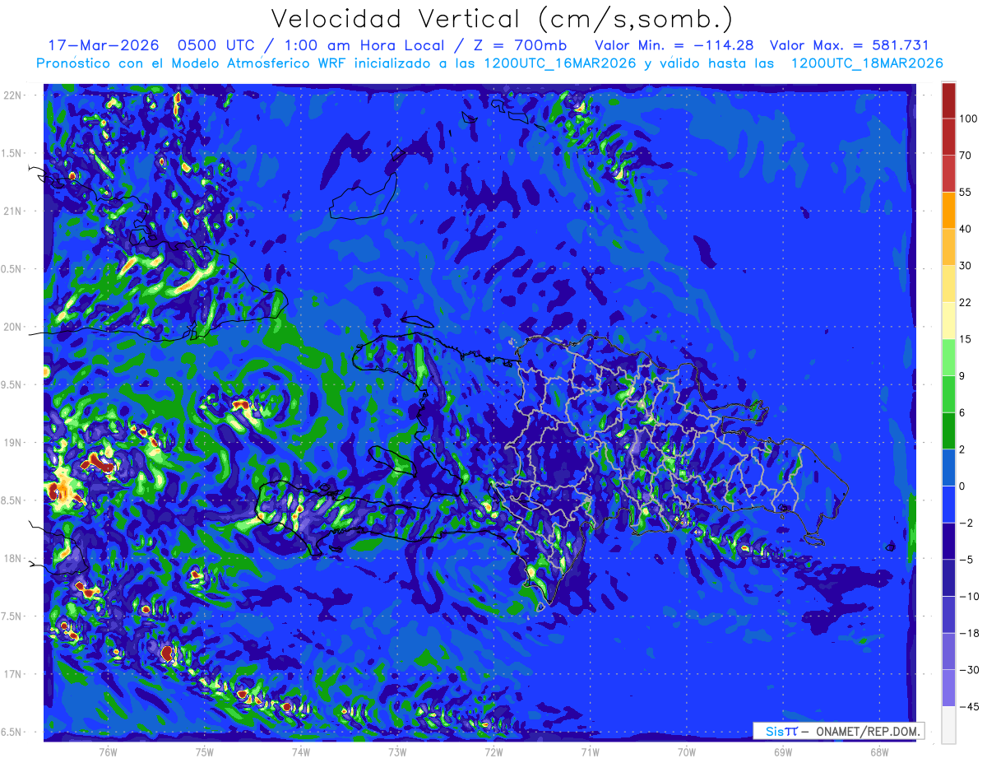Select '1200UTC_18MAR2026' valid-until time text
The width and height of the screenshot is (987, 763).
point(867,63)
